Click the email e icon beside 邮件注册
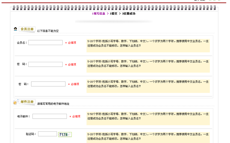Screen dimensions: 230x143 (15, 102)
